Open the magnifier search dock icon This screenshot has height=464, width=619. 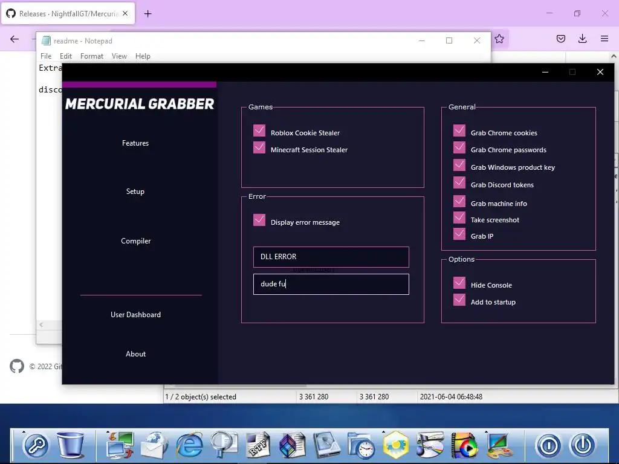(x=224, y=445)
